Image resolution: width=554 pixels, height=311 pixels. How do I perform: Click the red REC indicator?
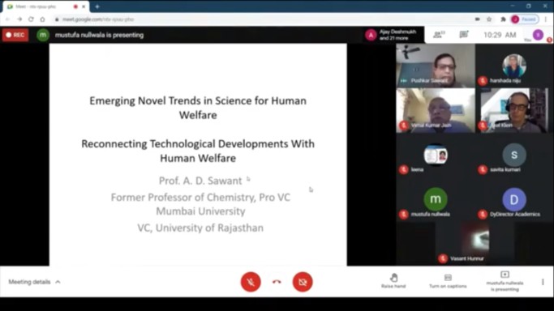15,35
